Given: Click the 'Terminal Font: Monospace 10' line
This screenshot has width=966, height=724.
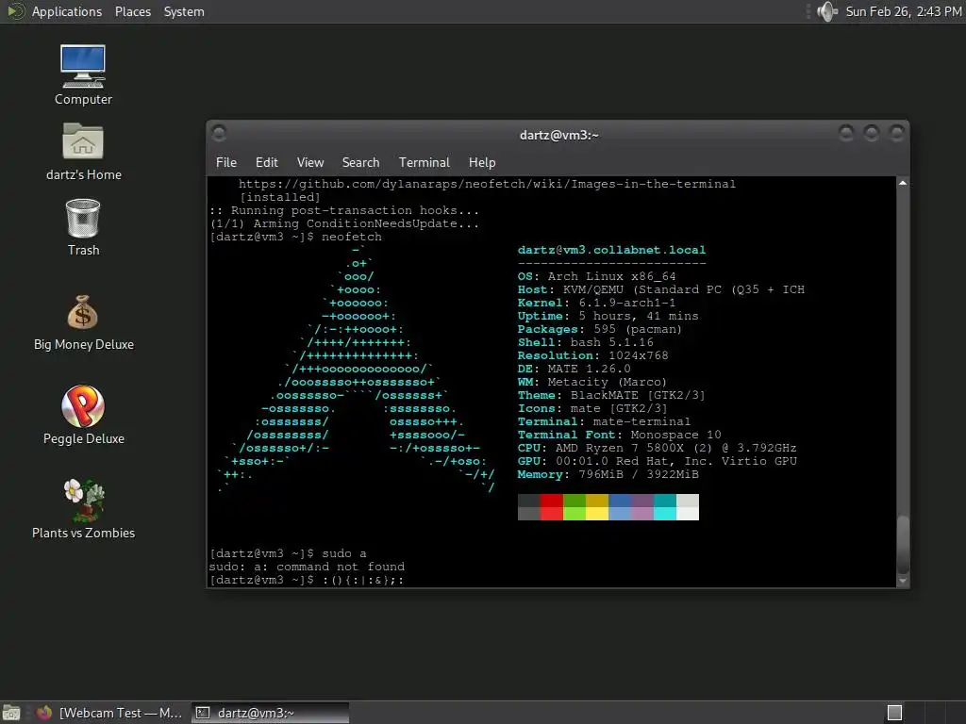Looking at the screenshot, I should point(619,435).
